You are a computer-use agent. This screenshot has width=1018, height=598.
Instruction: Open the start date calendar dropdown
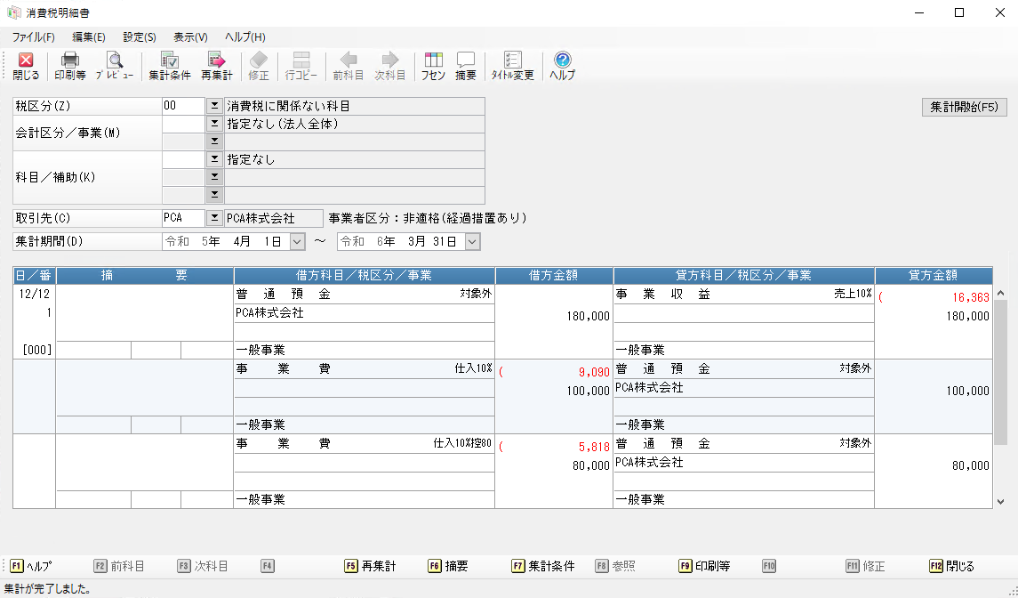pos(297,241)
